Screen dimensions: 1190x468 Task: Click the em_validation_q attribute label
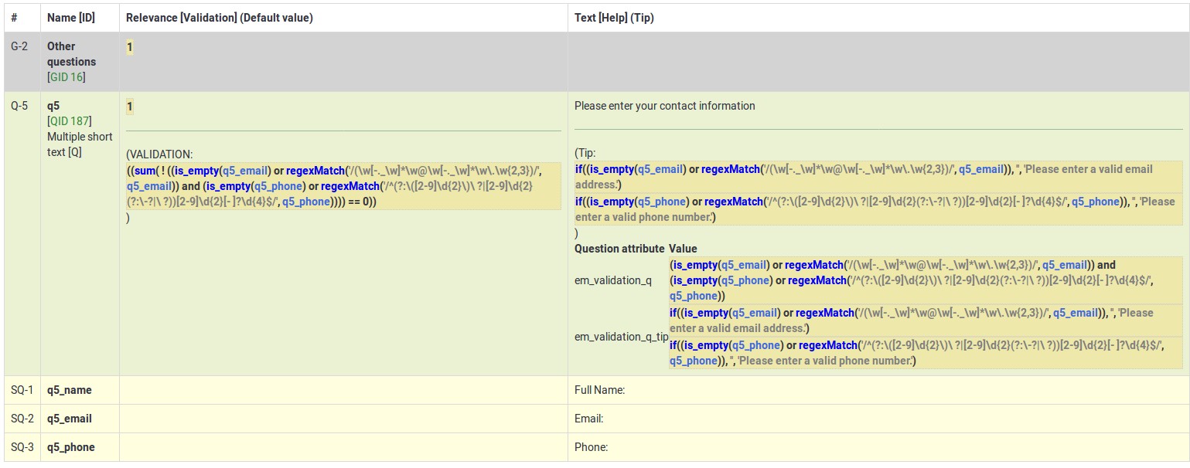(613, 280)
